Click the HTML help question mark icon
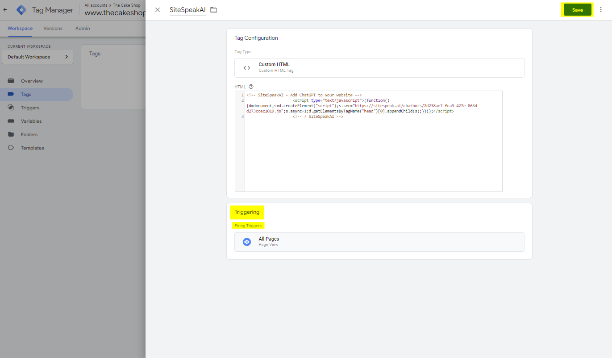The image size is (612, 358). coord(251,87)
